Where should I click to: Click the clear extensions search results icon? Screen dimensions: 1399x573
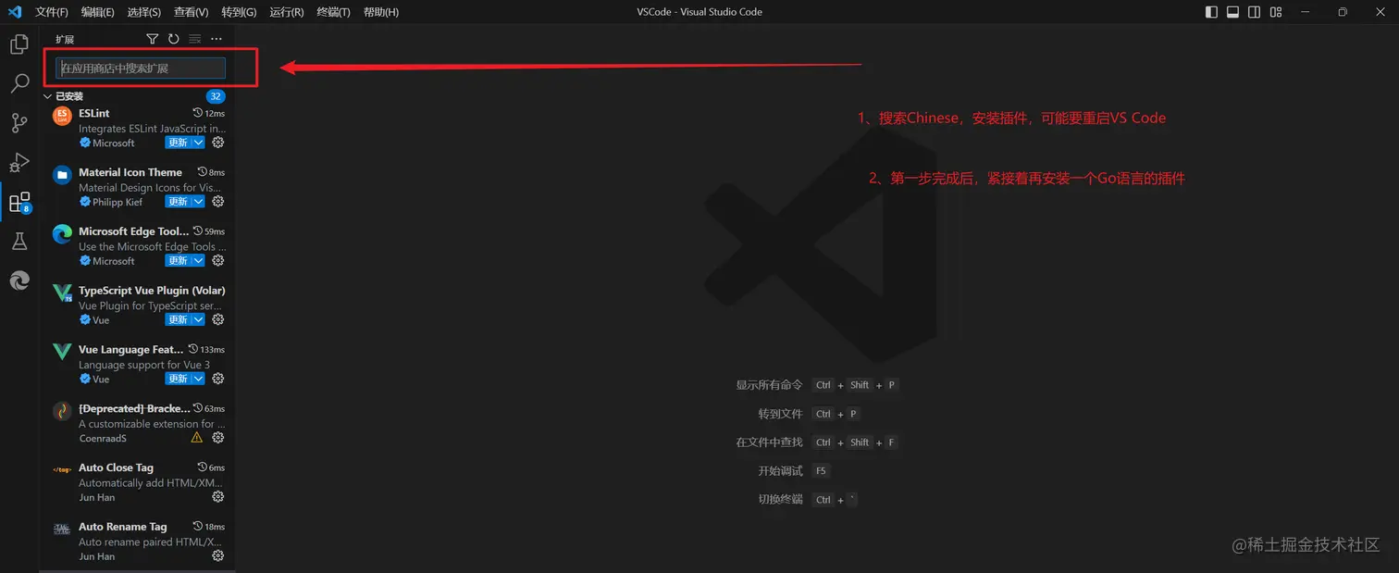tap(195, 39)
